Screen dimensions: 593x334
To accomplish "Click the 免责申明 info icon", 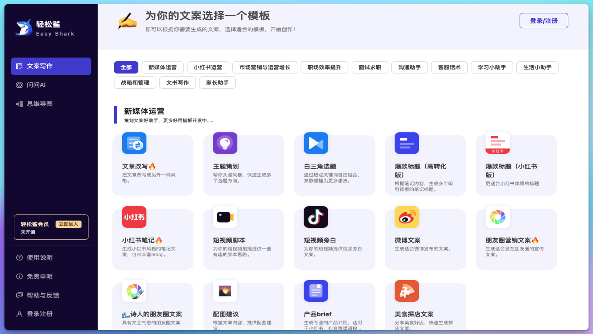I will click(x=19, y=276).
